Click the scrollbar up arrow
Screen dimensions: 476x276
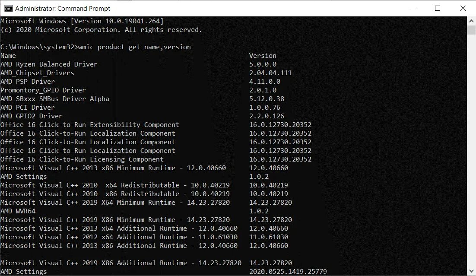(471, 21)
